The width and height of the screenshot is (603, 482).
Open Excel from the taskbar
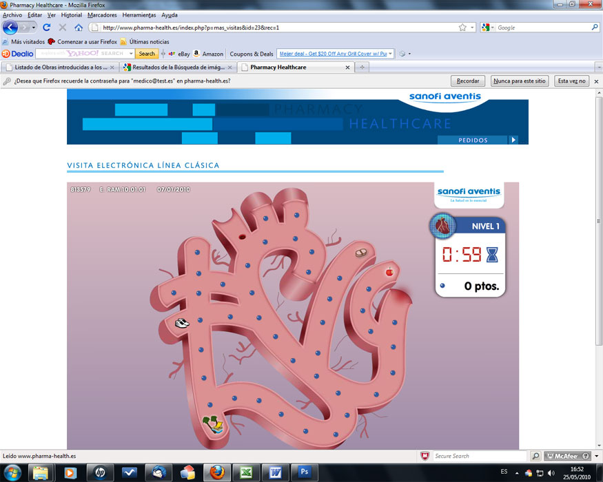(246, 472)
